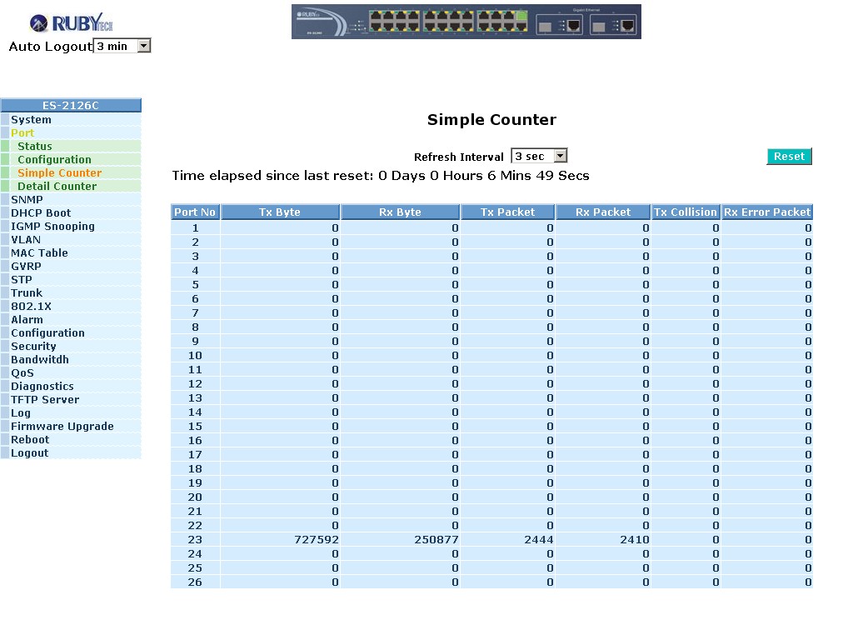Viewport: 853px width, 640px height.
Task: Click port number 23 cell
Action: (x=195, y=540)
